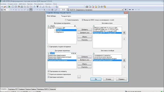Confirm the dialog with Да button
The width and height of the screenshot is (164, 92).
96,79
